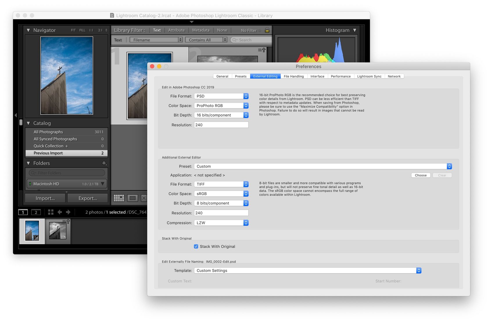Open grid shortcut icon in filmstrip bar
The image size is (488, 322).
click(x=51, y=212)
